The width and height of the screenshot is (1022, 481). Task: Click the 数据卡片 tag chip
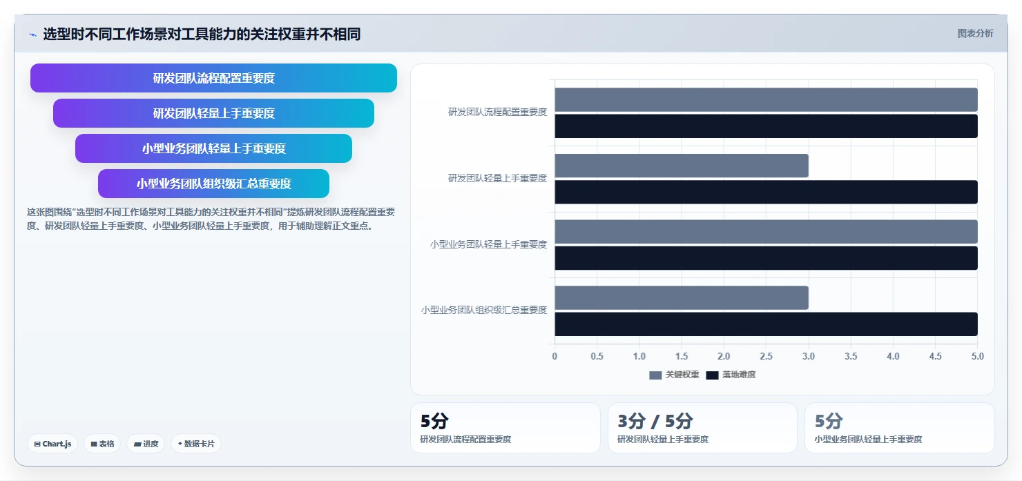[196, 444]
